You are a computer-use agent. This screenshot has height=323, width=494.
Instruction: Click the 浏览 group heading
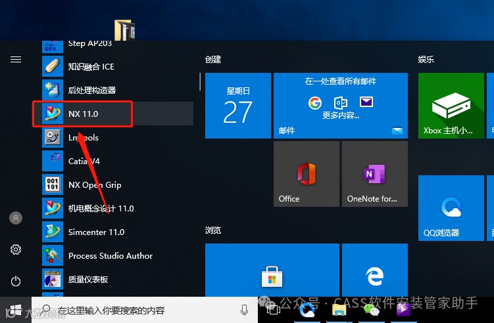(213, 230)
